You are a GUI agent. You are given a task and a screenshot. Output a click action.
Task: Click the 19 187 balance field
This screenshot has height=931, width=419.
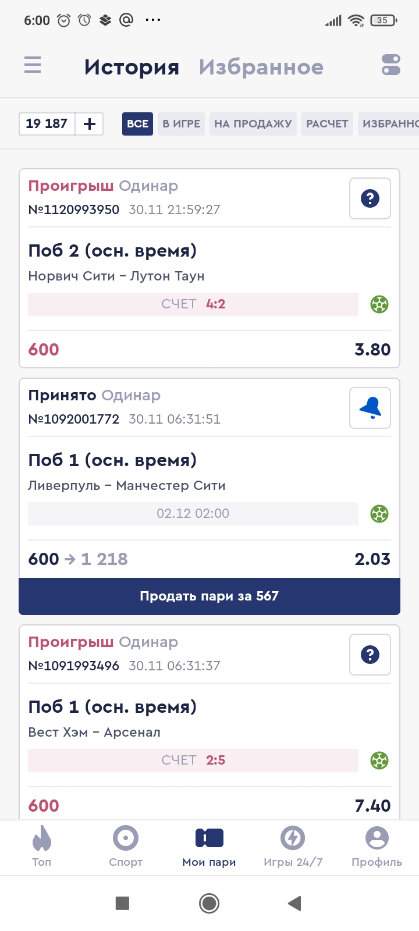pyautogui.click(x=47, y=124)
